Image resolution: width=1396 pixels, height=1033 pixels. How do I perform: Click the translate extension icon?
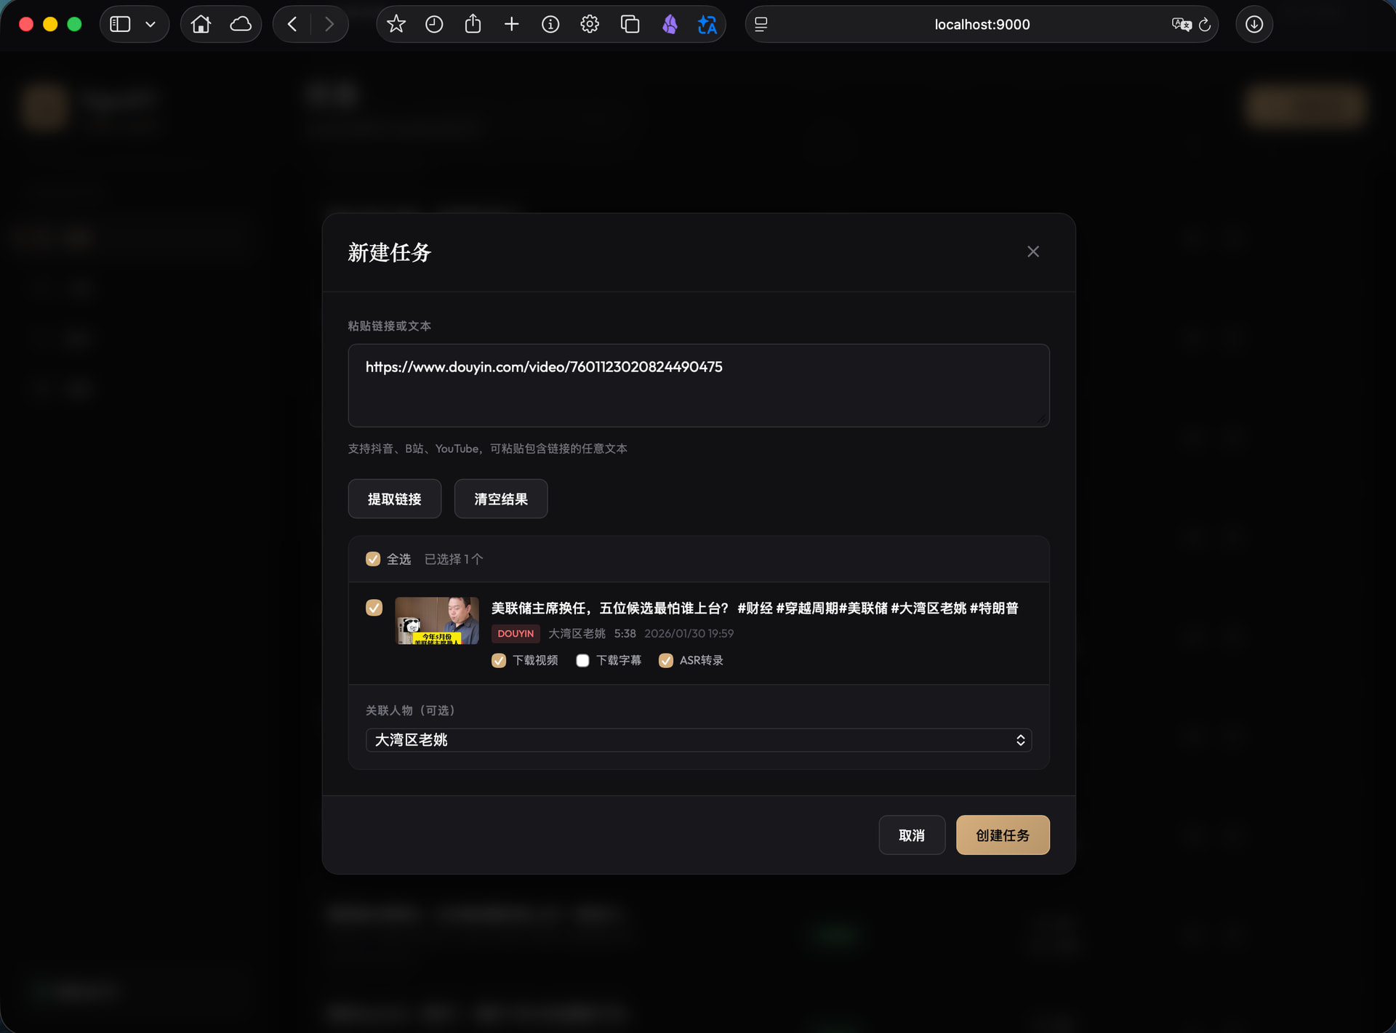tap(707, 24)
